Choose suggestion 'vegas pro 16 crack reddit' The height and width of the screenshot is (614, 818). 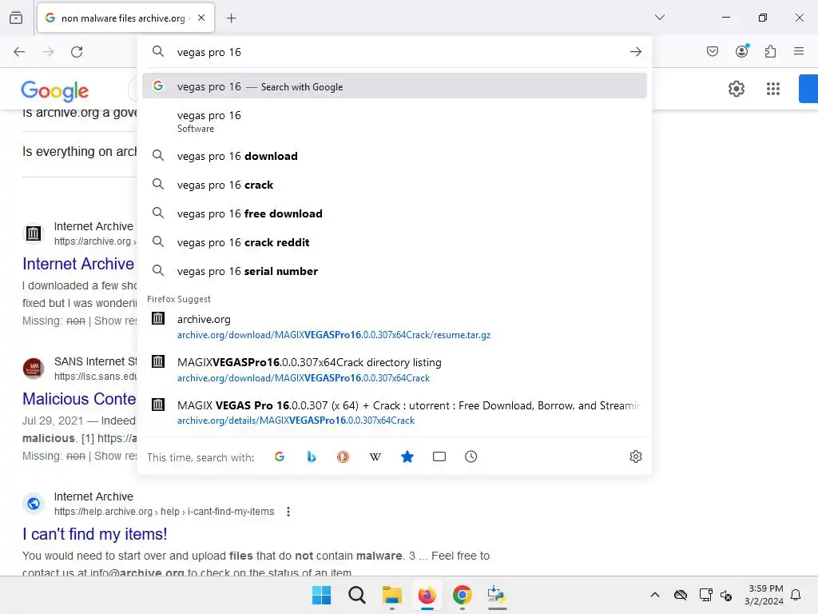click(395, 242)
